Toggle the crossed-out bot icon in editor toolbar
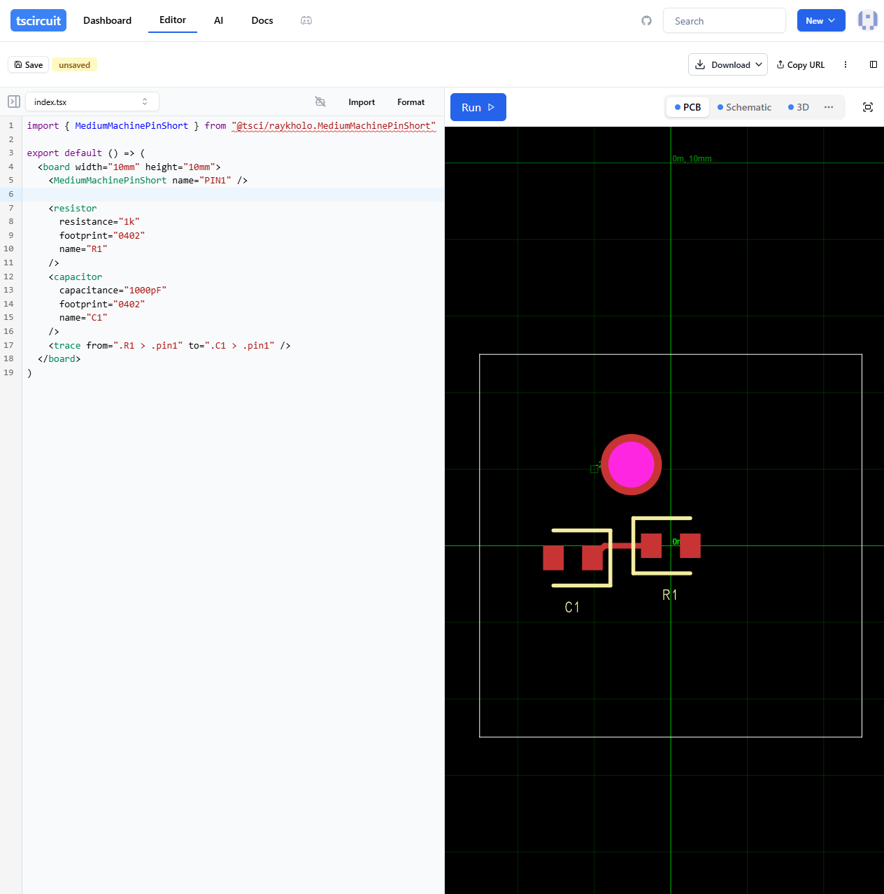 (320, 102)
